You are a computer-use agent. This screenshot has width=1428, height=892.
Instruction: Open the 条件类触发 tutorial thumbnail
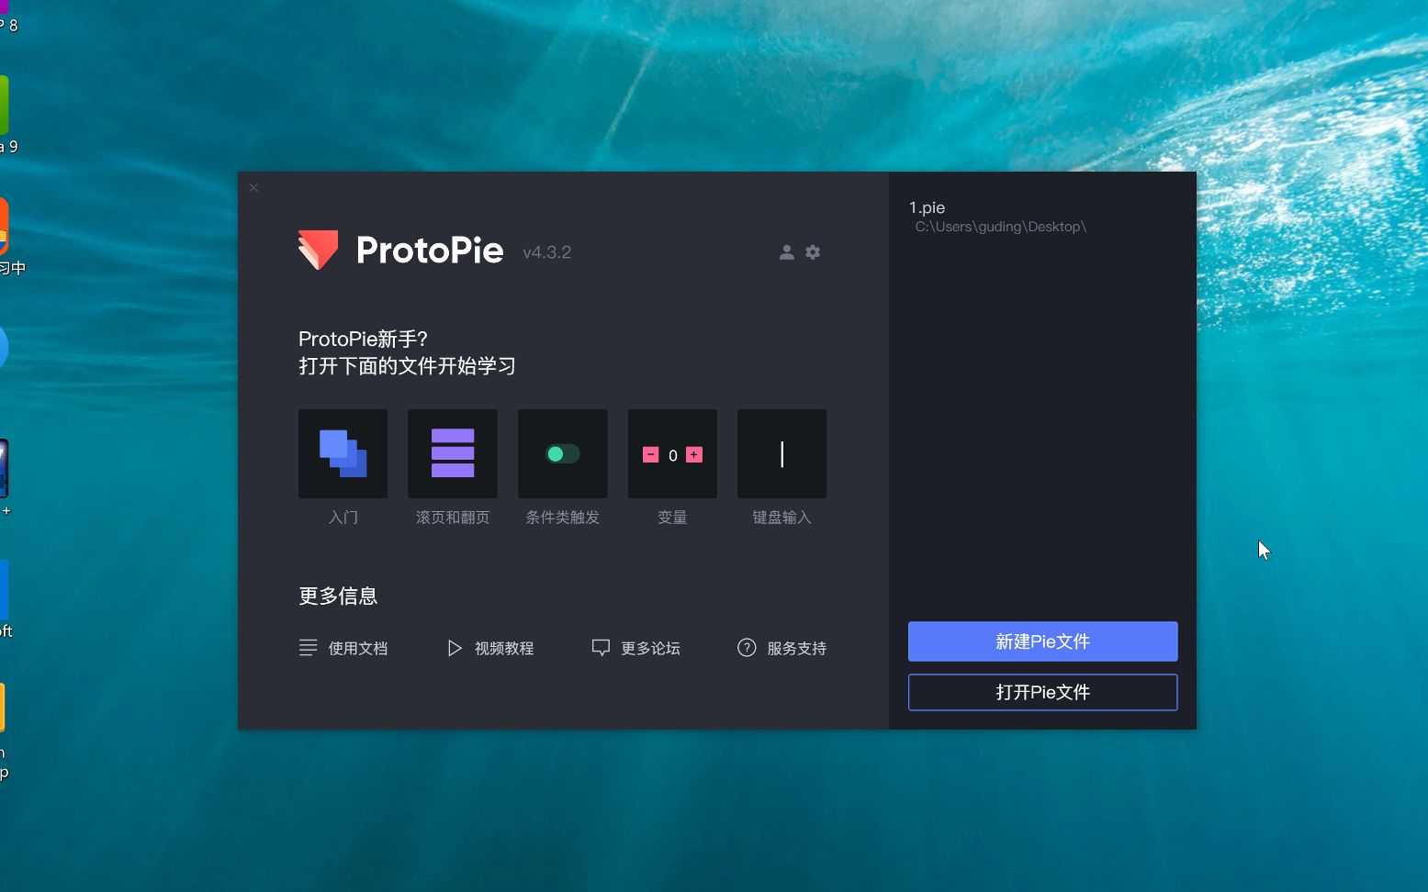point(563,453)
